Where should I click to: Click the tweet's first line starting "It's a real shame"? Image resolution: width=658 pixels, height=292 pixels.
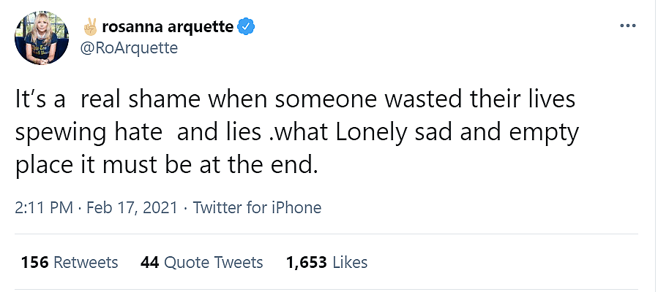[x=295, y=101]
